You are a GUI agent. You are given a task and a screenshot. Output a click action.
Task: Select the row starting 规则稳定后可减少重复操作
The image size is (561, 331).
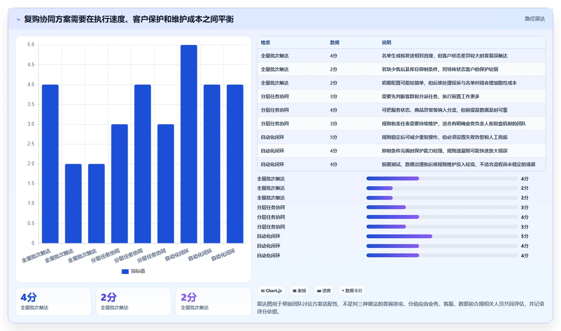(401, 137)
